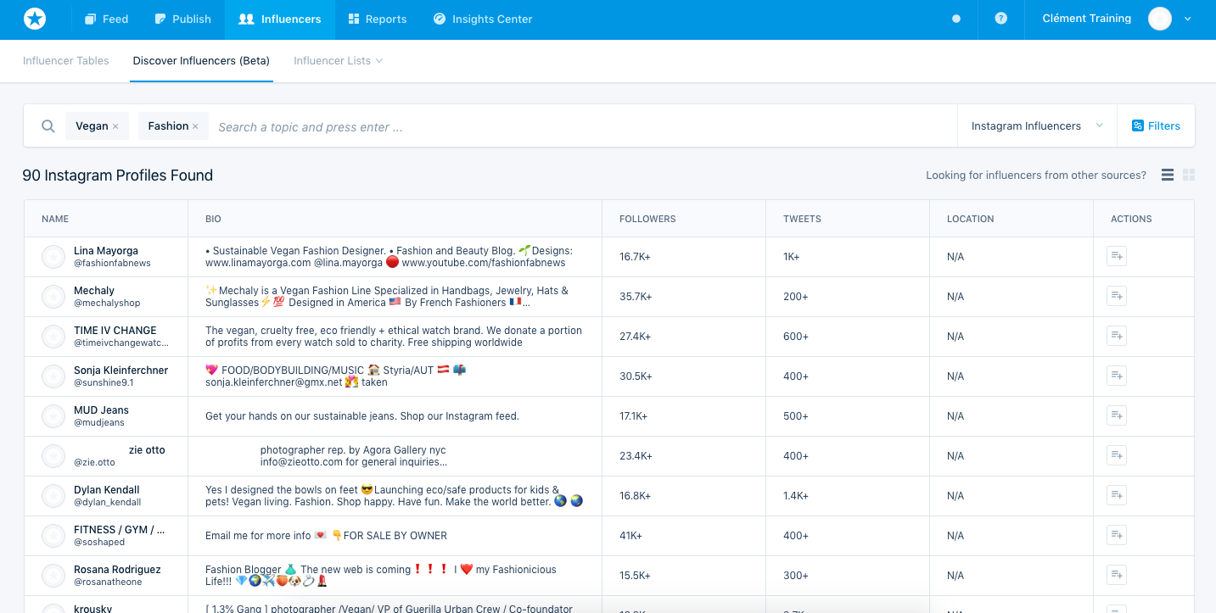Click the 41K+ followers value
The image size is (1216, 613).
[630, 536]
